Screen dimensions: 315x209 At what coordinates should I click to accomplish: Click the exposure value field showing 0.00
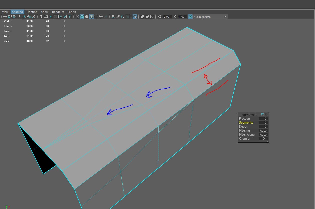pos(167,17)
